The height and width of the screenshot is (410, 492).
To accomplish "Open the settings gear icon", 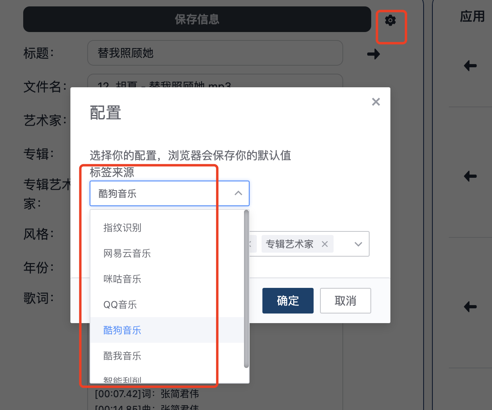I will (x=390, y=20).
